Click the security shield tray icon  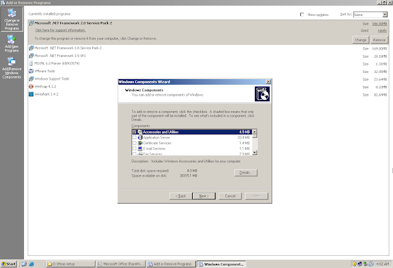354,264
